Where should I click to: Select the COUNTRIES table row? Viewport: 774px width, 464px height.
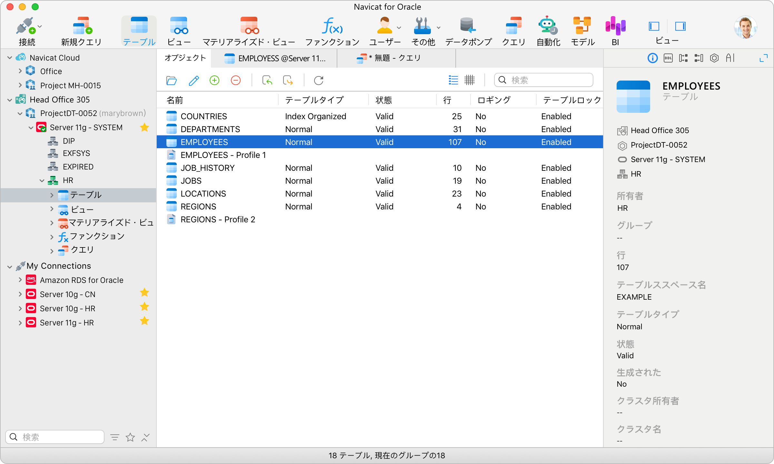click(380, 116)
